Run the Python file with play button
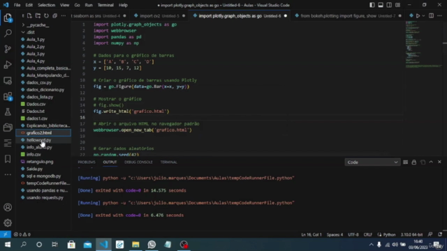 (418, 15)
